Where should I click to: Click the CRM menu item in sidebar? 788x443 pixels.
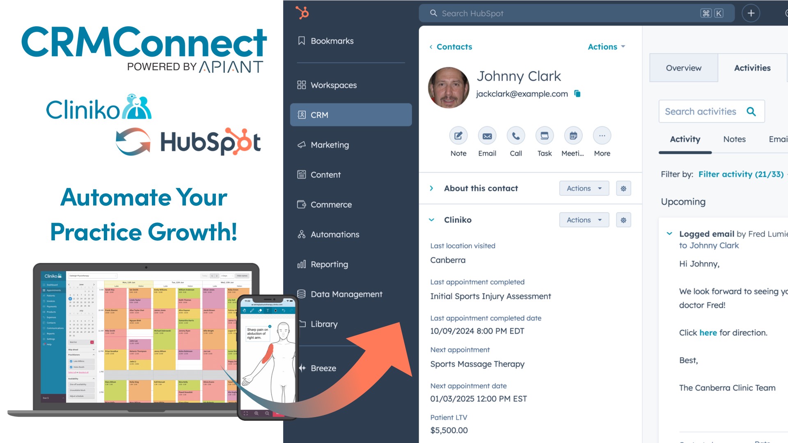tap(351, 114)
